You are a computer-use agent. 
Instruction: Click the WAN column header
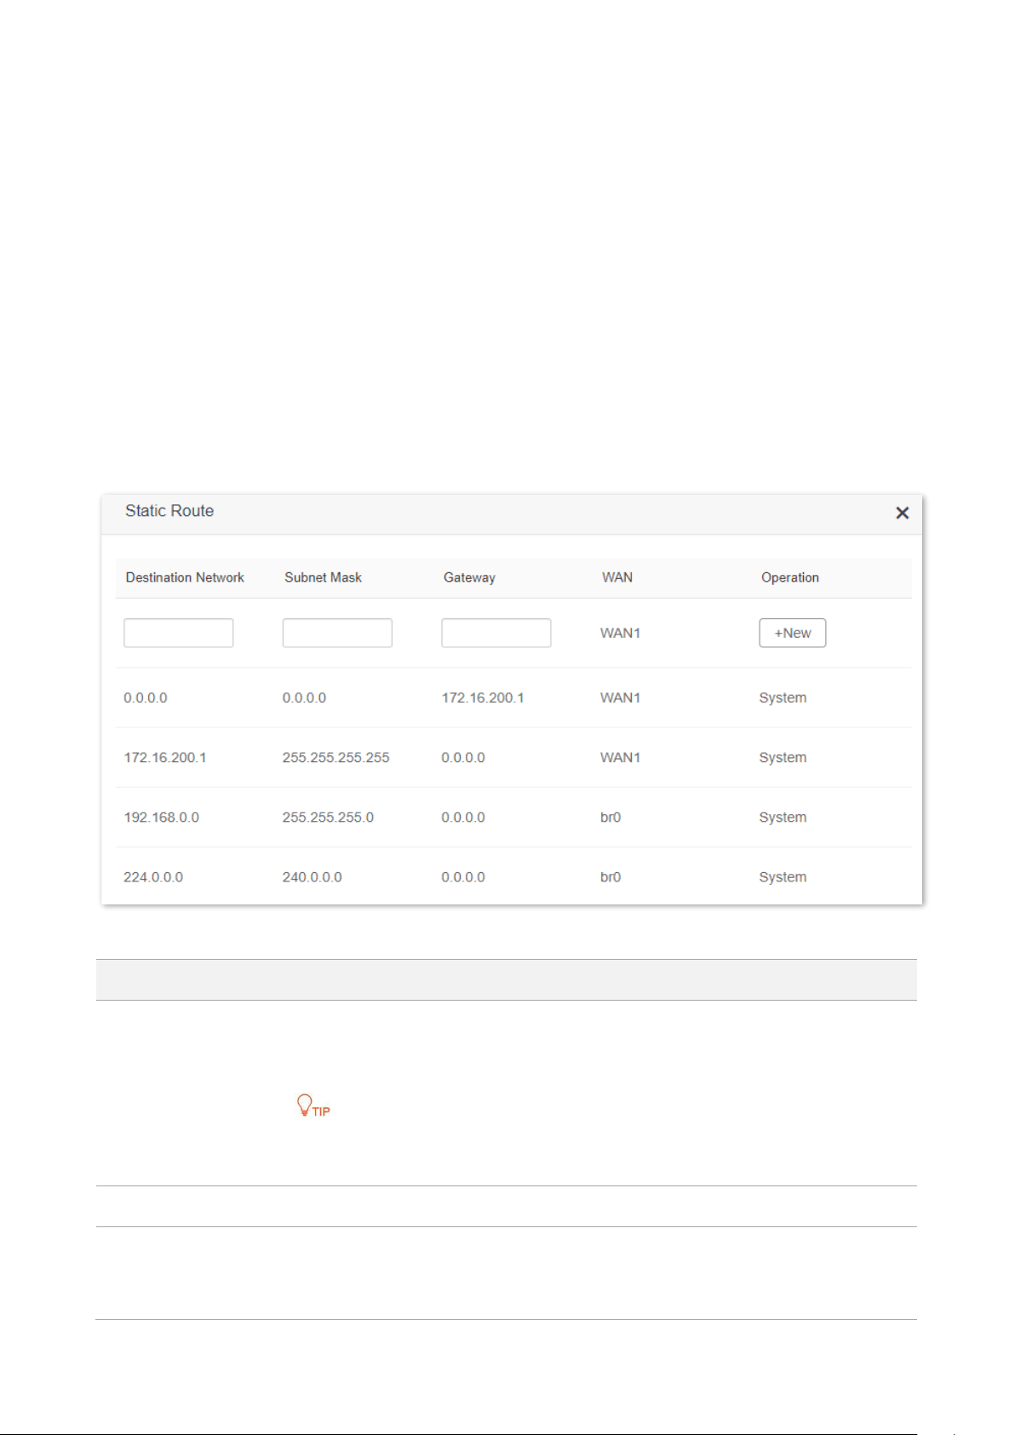pos(617,577)
